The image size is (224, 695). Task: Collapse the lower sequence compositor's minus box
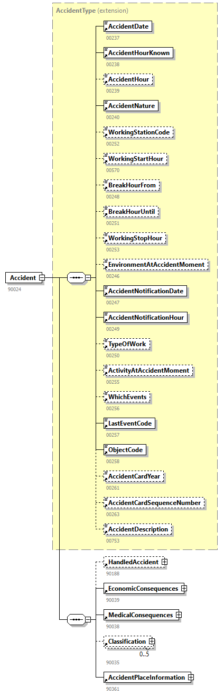pyautogui.click(x=88, y=619)
